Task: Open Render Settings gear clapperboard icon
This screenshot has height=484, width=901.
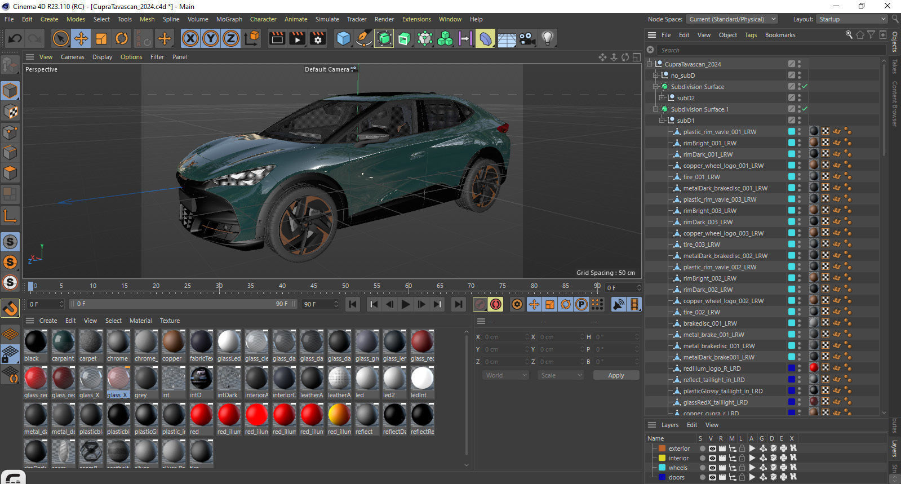Action: [x=318, y=38]
